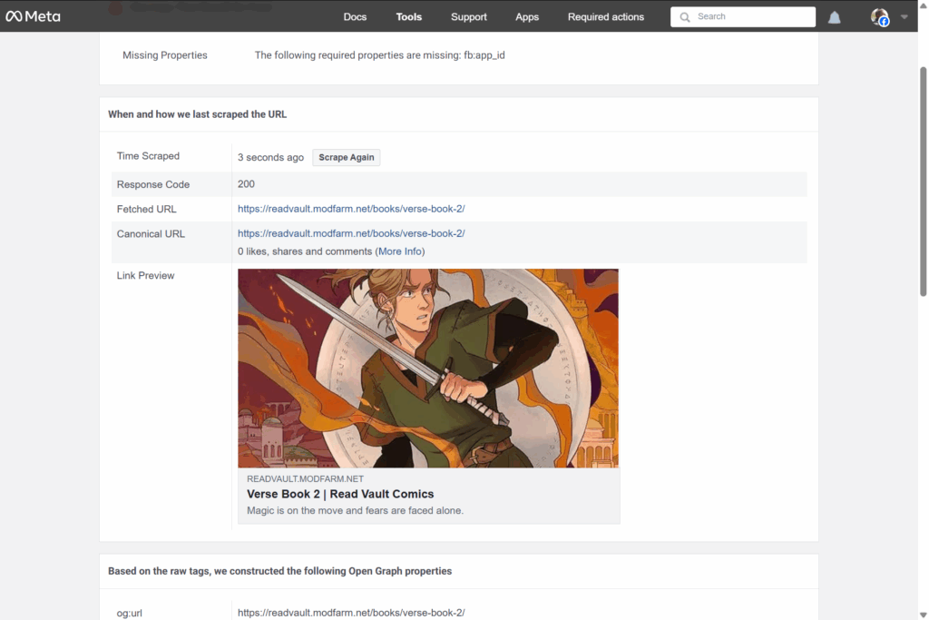929x620 pixels.
Task: Click the search magnifier icon
Action: [x=685, y=17]
